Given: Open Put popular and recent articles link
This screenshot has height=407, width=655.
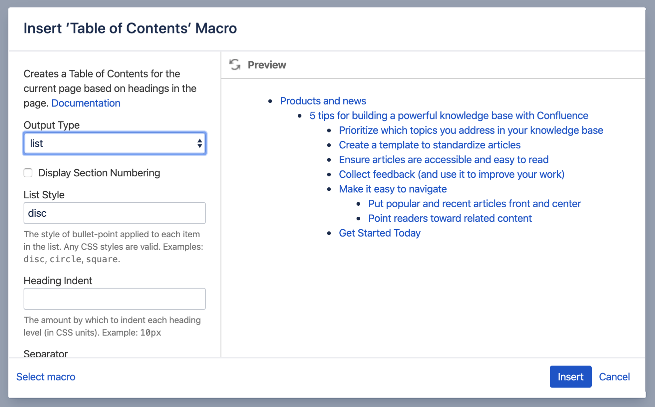Looking at the screenshot, I should click(x=474, y=204).
